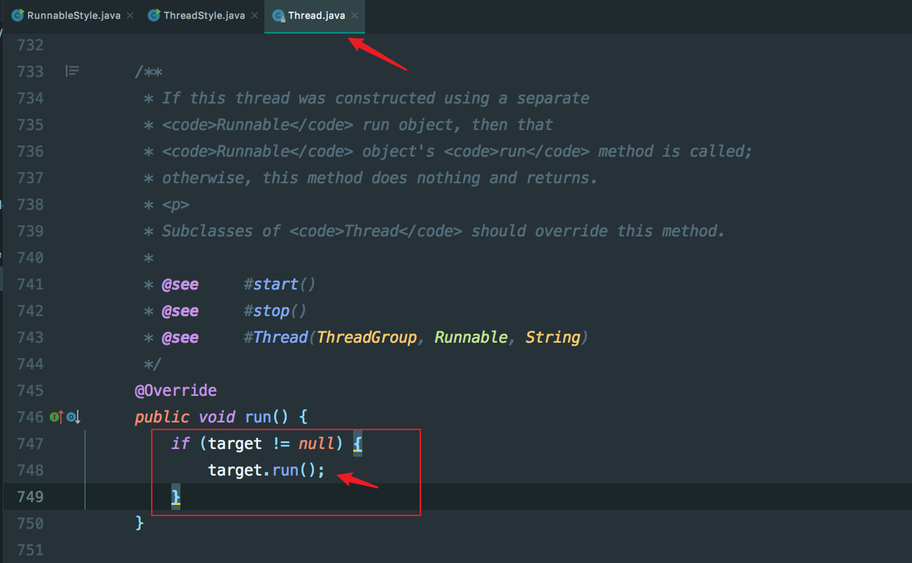Switch to the RunnableStyle.java tab
The width and height of the screenshot is (912, 563).
(x=73, y=15)
